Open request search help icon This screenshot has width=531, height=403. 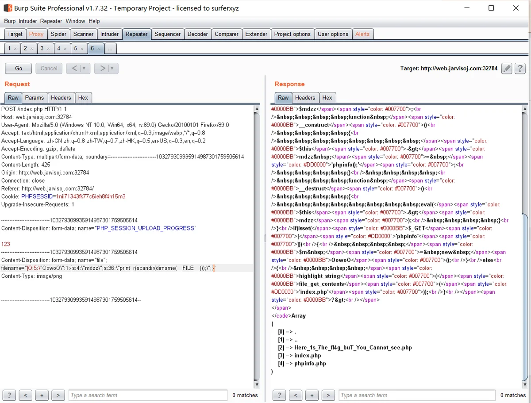[9, 395]
